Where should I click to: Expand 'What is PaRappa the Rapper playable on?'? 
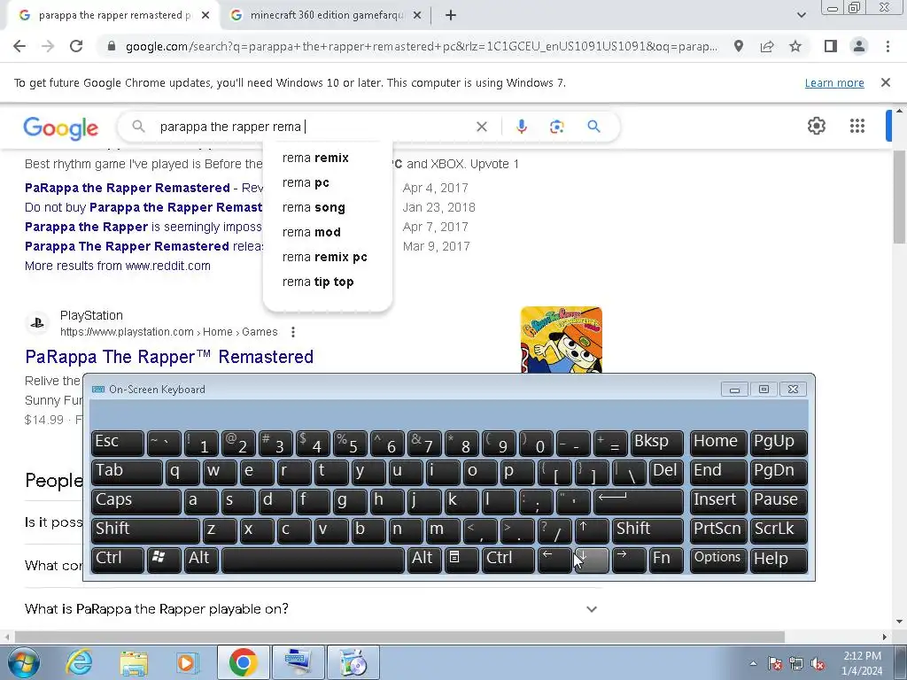(313, 609)
